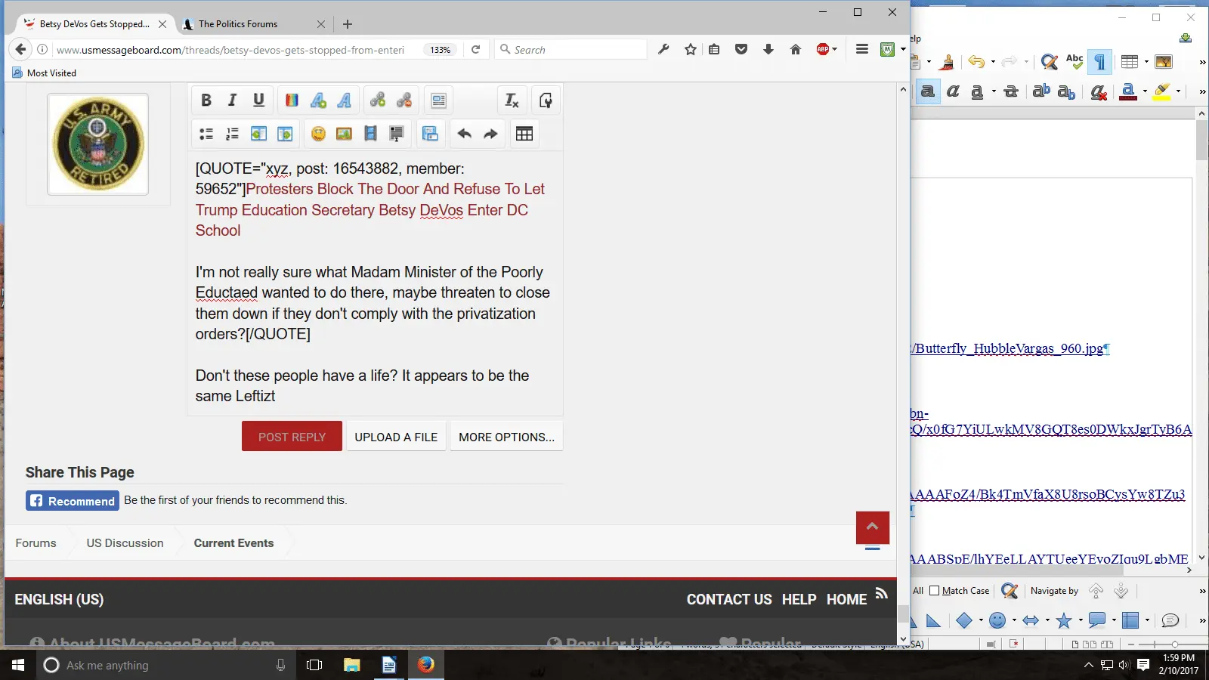This screenshot has height=680, width=1209.
Task: Toggle the Match Case checkbox
Action: (935, 591)
